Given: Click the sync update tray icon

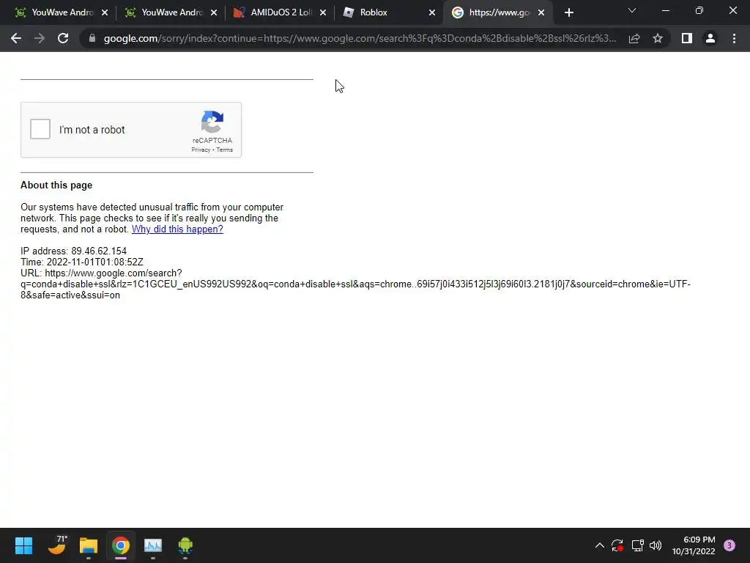Looking at the screenshot, I should point(617,545).
